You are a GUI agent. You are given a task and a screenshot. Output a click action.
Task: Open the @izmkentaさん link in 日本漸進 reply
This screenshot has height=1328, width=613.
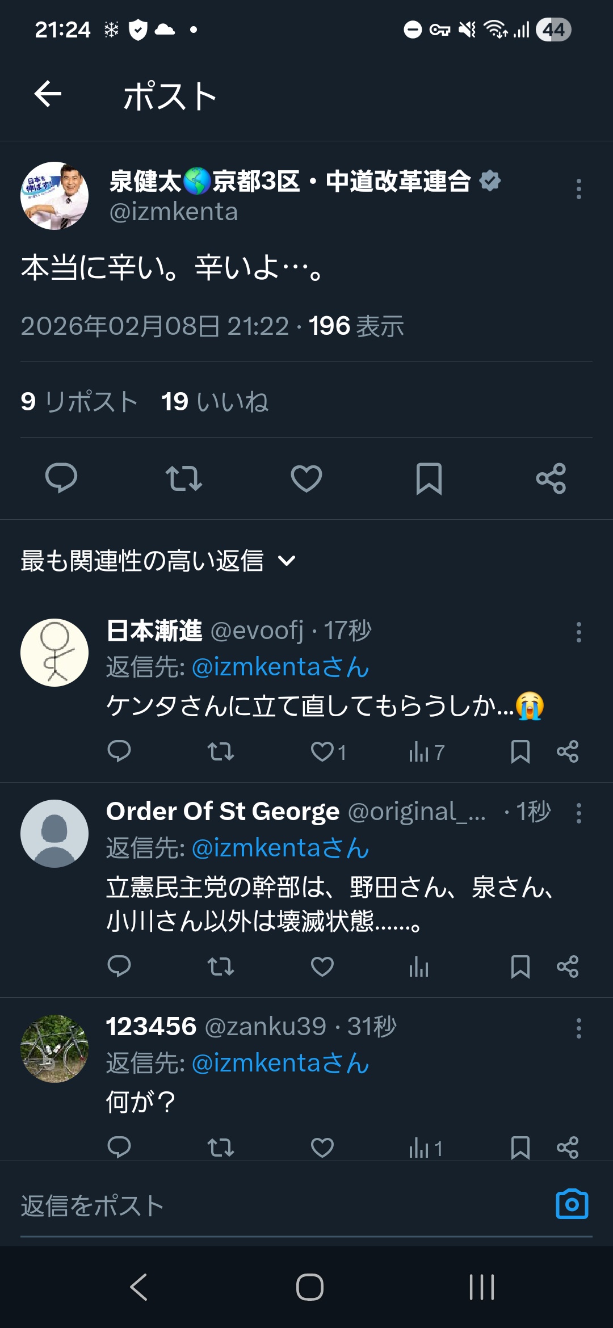280,667
